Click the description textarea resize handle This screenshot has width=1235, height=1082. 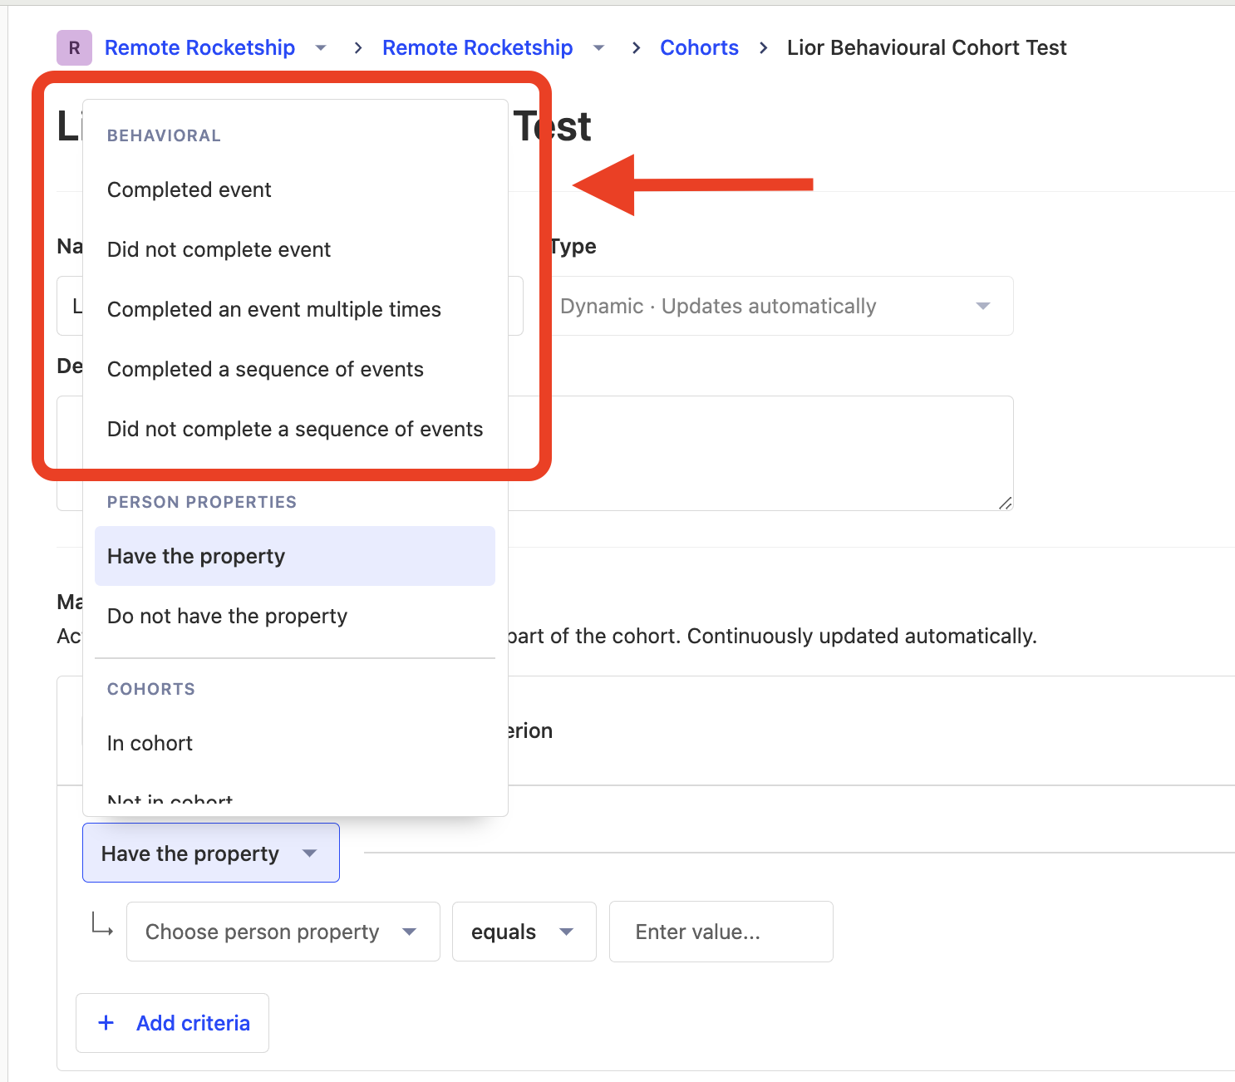point(1005,502)
